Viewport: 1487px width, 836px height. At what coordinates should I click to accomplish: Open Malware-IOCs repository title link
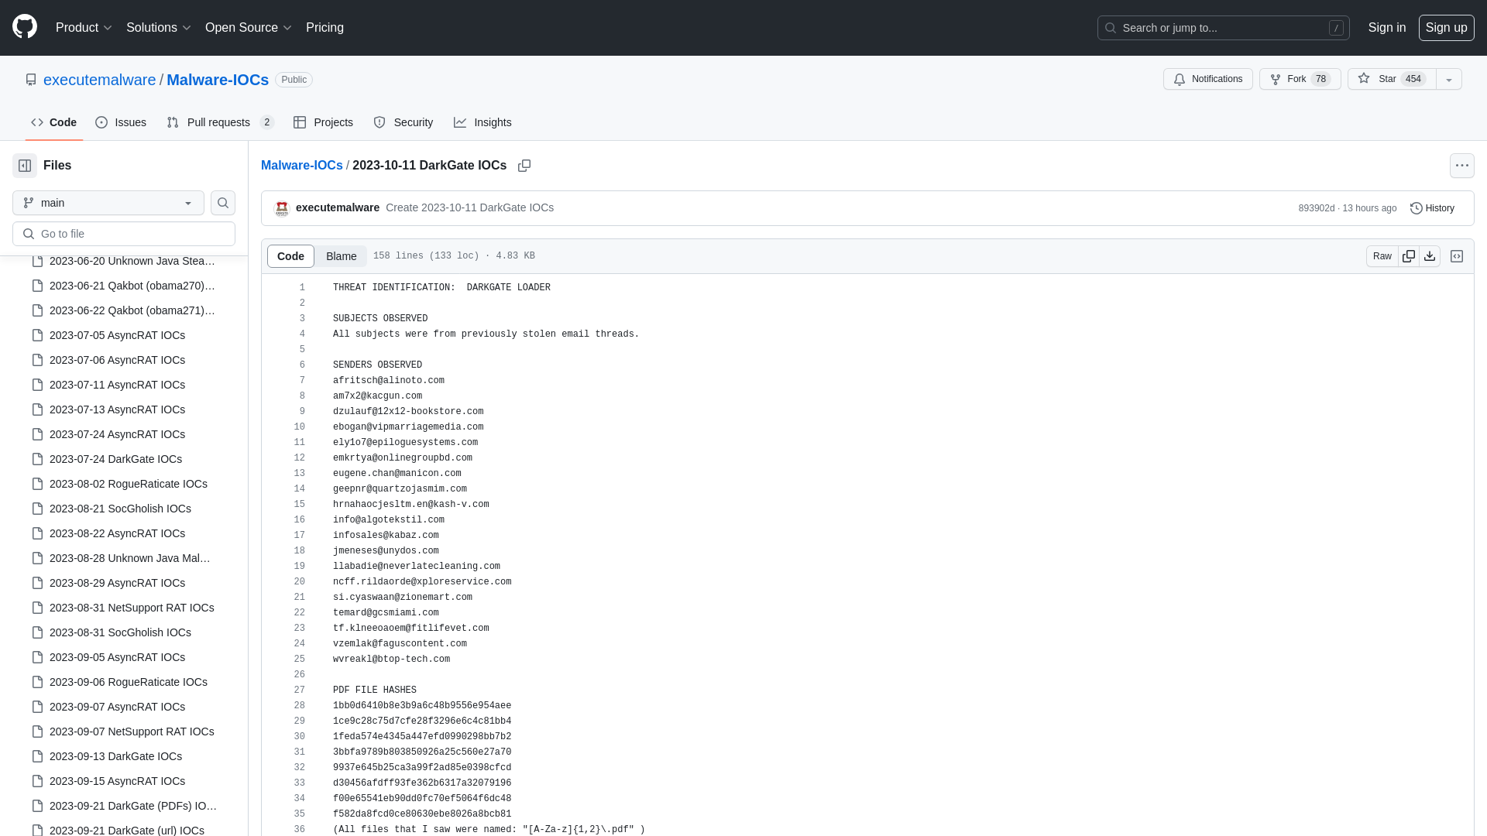click(218, 80)
